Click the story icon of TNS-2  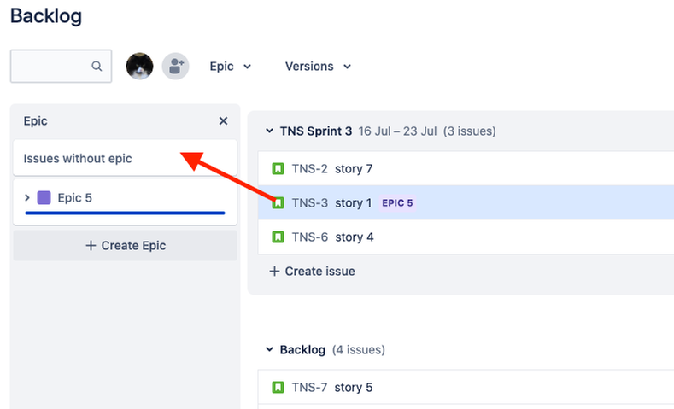(278, 168)
